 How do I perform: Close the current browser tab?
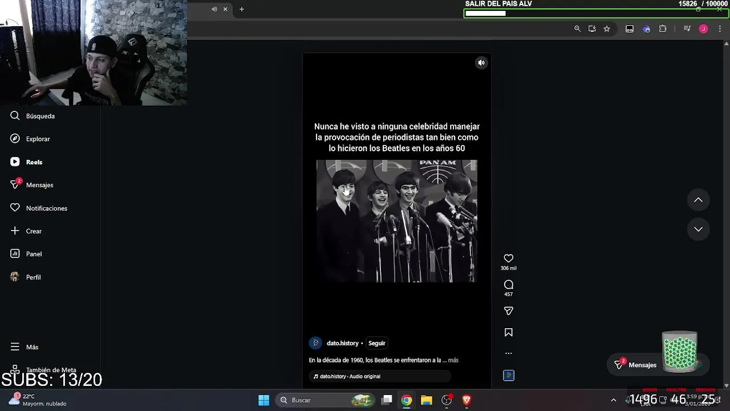pos(225,9)
